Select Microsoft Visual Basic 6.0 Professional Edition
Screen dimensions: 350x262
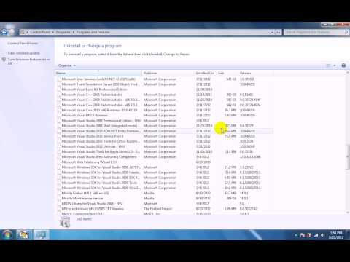165,90
